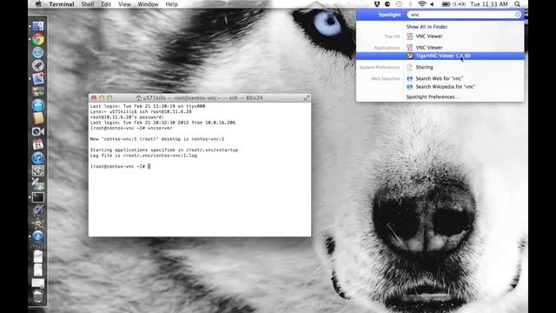The image size is (556, 313).
Task: Open the Help menu
Action: (x=172, y=4)
